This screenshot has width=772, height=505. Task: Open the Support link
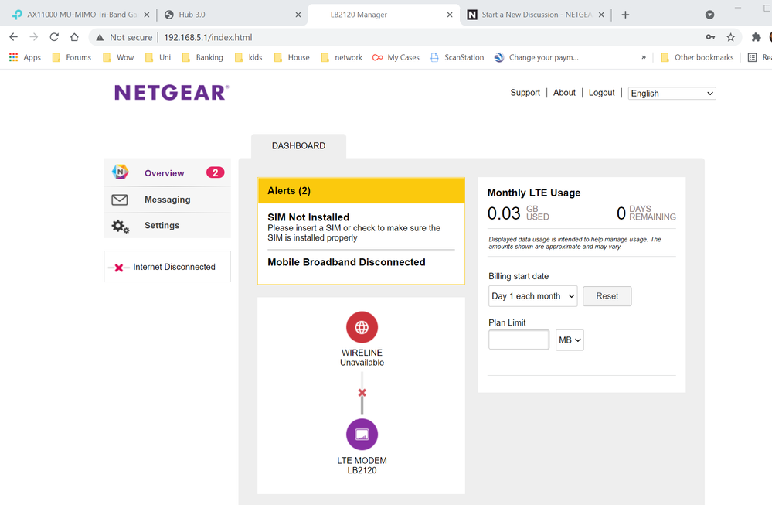[525, 93]
